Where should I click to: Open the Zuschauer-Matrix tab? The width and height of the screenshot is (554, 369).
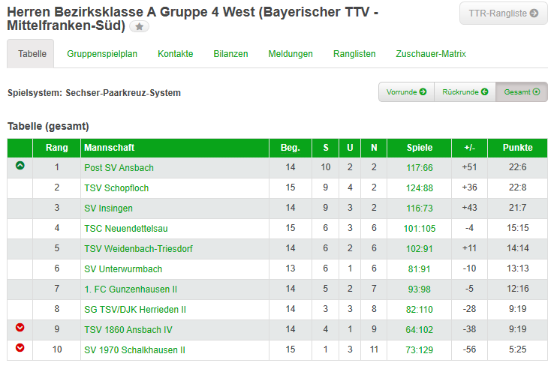coord(431,54)
